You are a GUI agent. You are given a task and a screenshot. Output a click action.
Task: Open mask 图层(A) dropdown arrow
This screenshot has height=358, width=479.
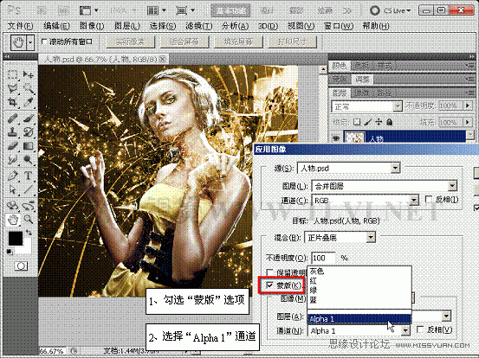point(446,316)
